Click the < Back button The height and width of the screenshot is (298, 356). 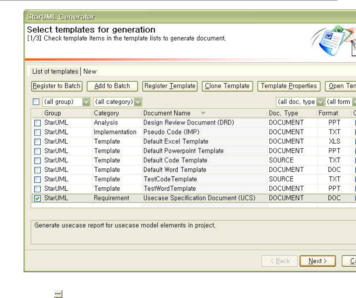pyautogui.click(x=280, y=261)
